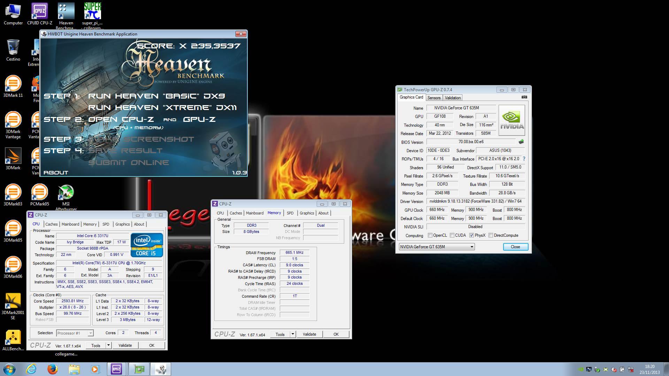Open the Cestino recycle bin icon
The image size is (669, 376).
13,50
